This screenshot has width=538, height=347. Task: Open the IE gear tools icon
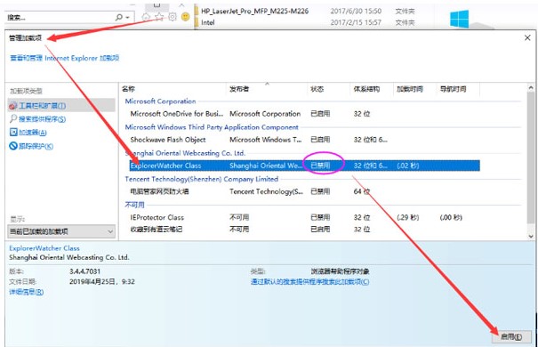(173, 17)
